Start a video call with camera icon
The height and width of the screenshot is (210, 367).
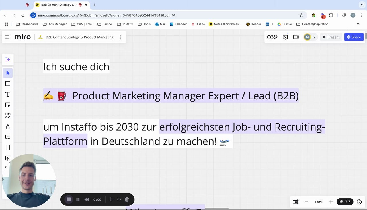coord(296,37)
